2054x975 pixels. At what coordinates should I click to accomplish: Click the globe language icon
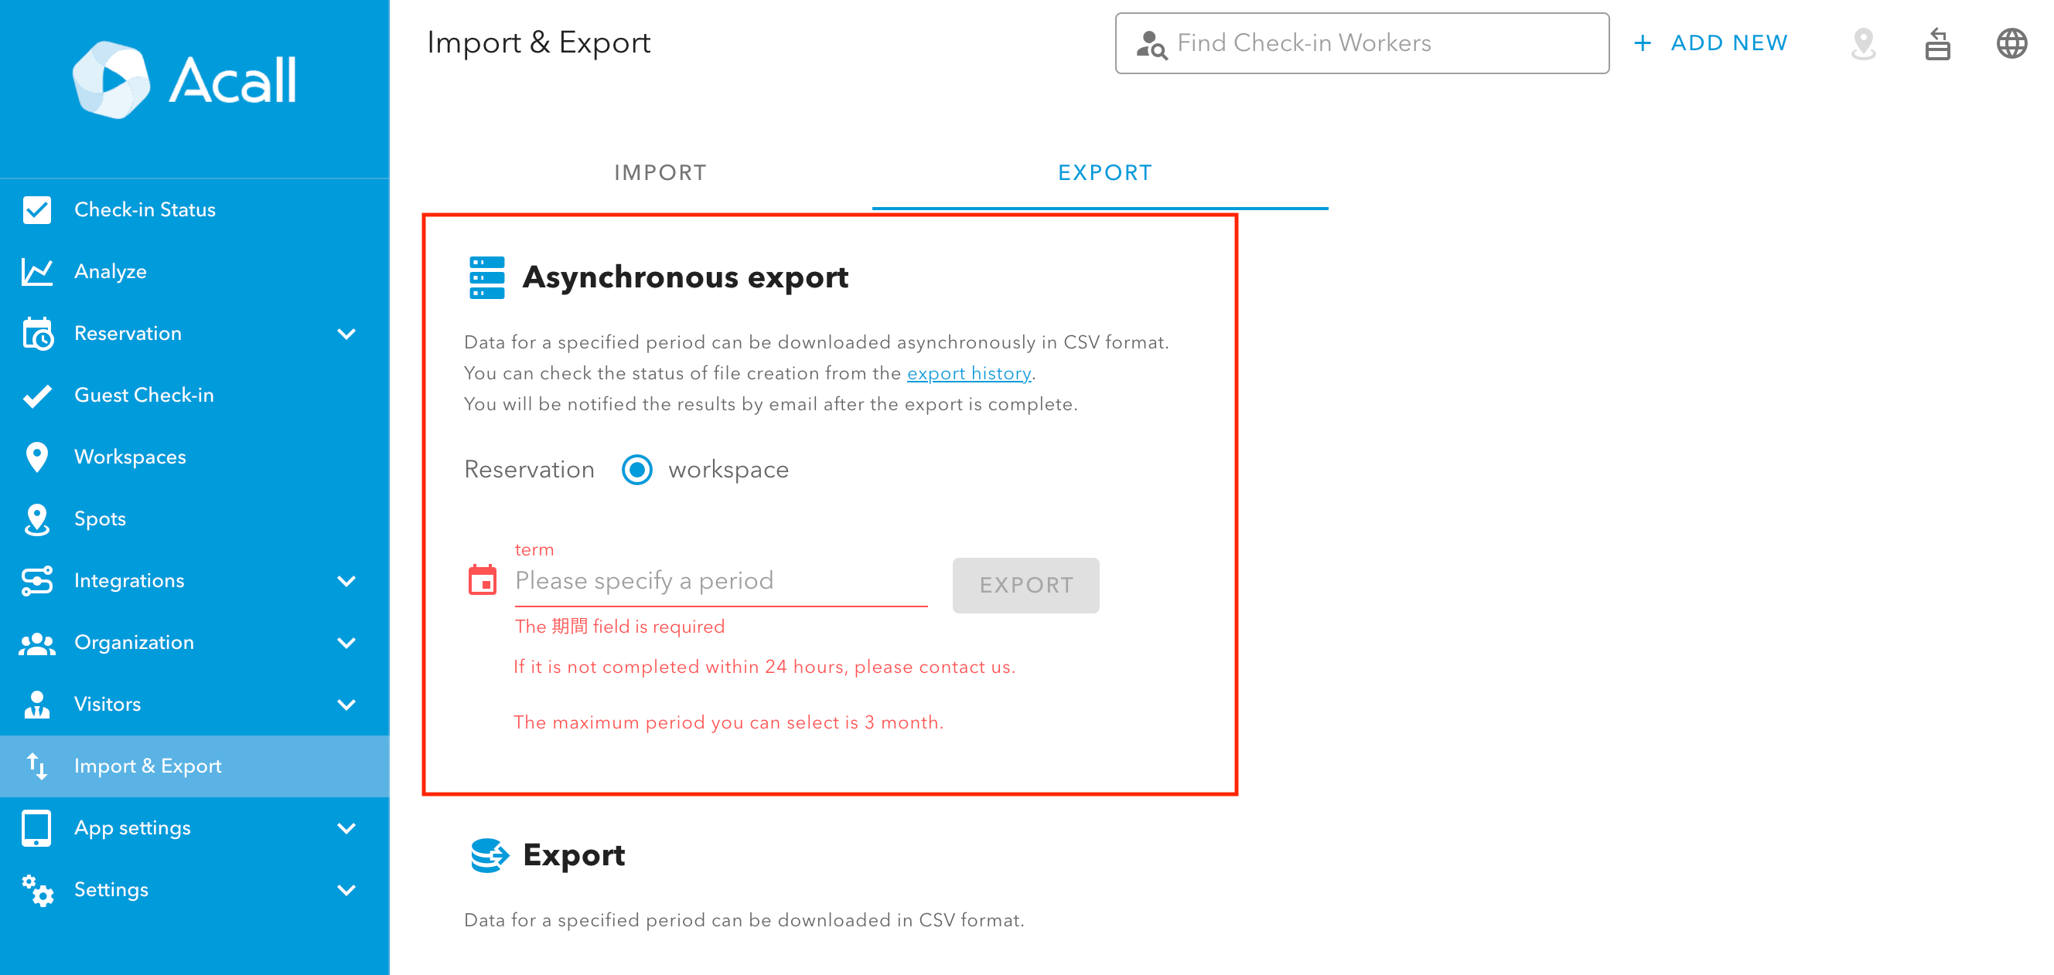click(x=2011, y=43)
